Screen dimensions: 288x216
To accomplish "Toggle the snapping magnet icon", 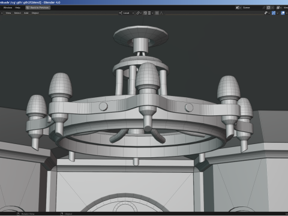I will click(x=145, y=13).
